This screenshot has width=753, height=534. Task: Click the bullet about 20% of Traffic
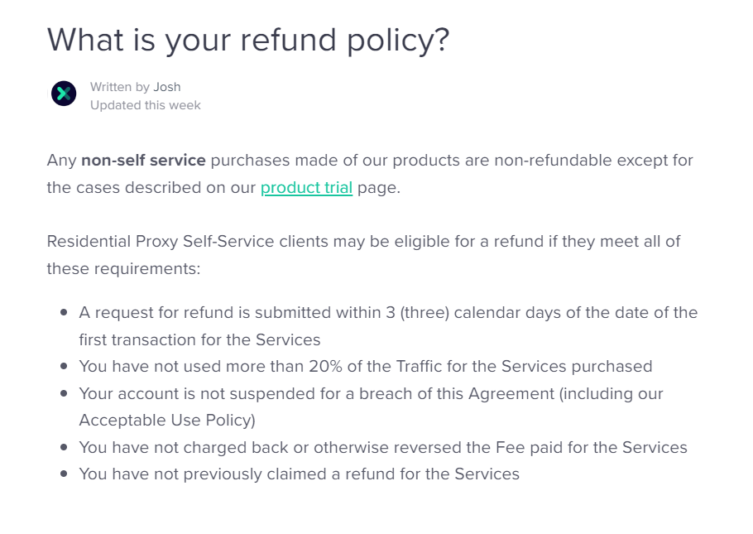(x=366, y=366)
